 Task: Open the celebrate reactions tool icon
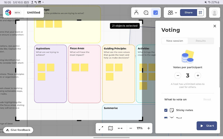(x=136, y=13)
